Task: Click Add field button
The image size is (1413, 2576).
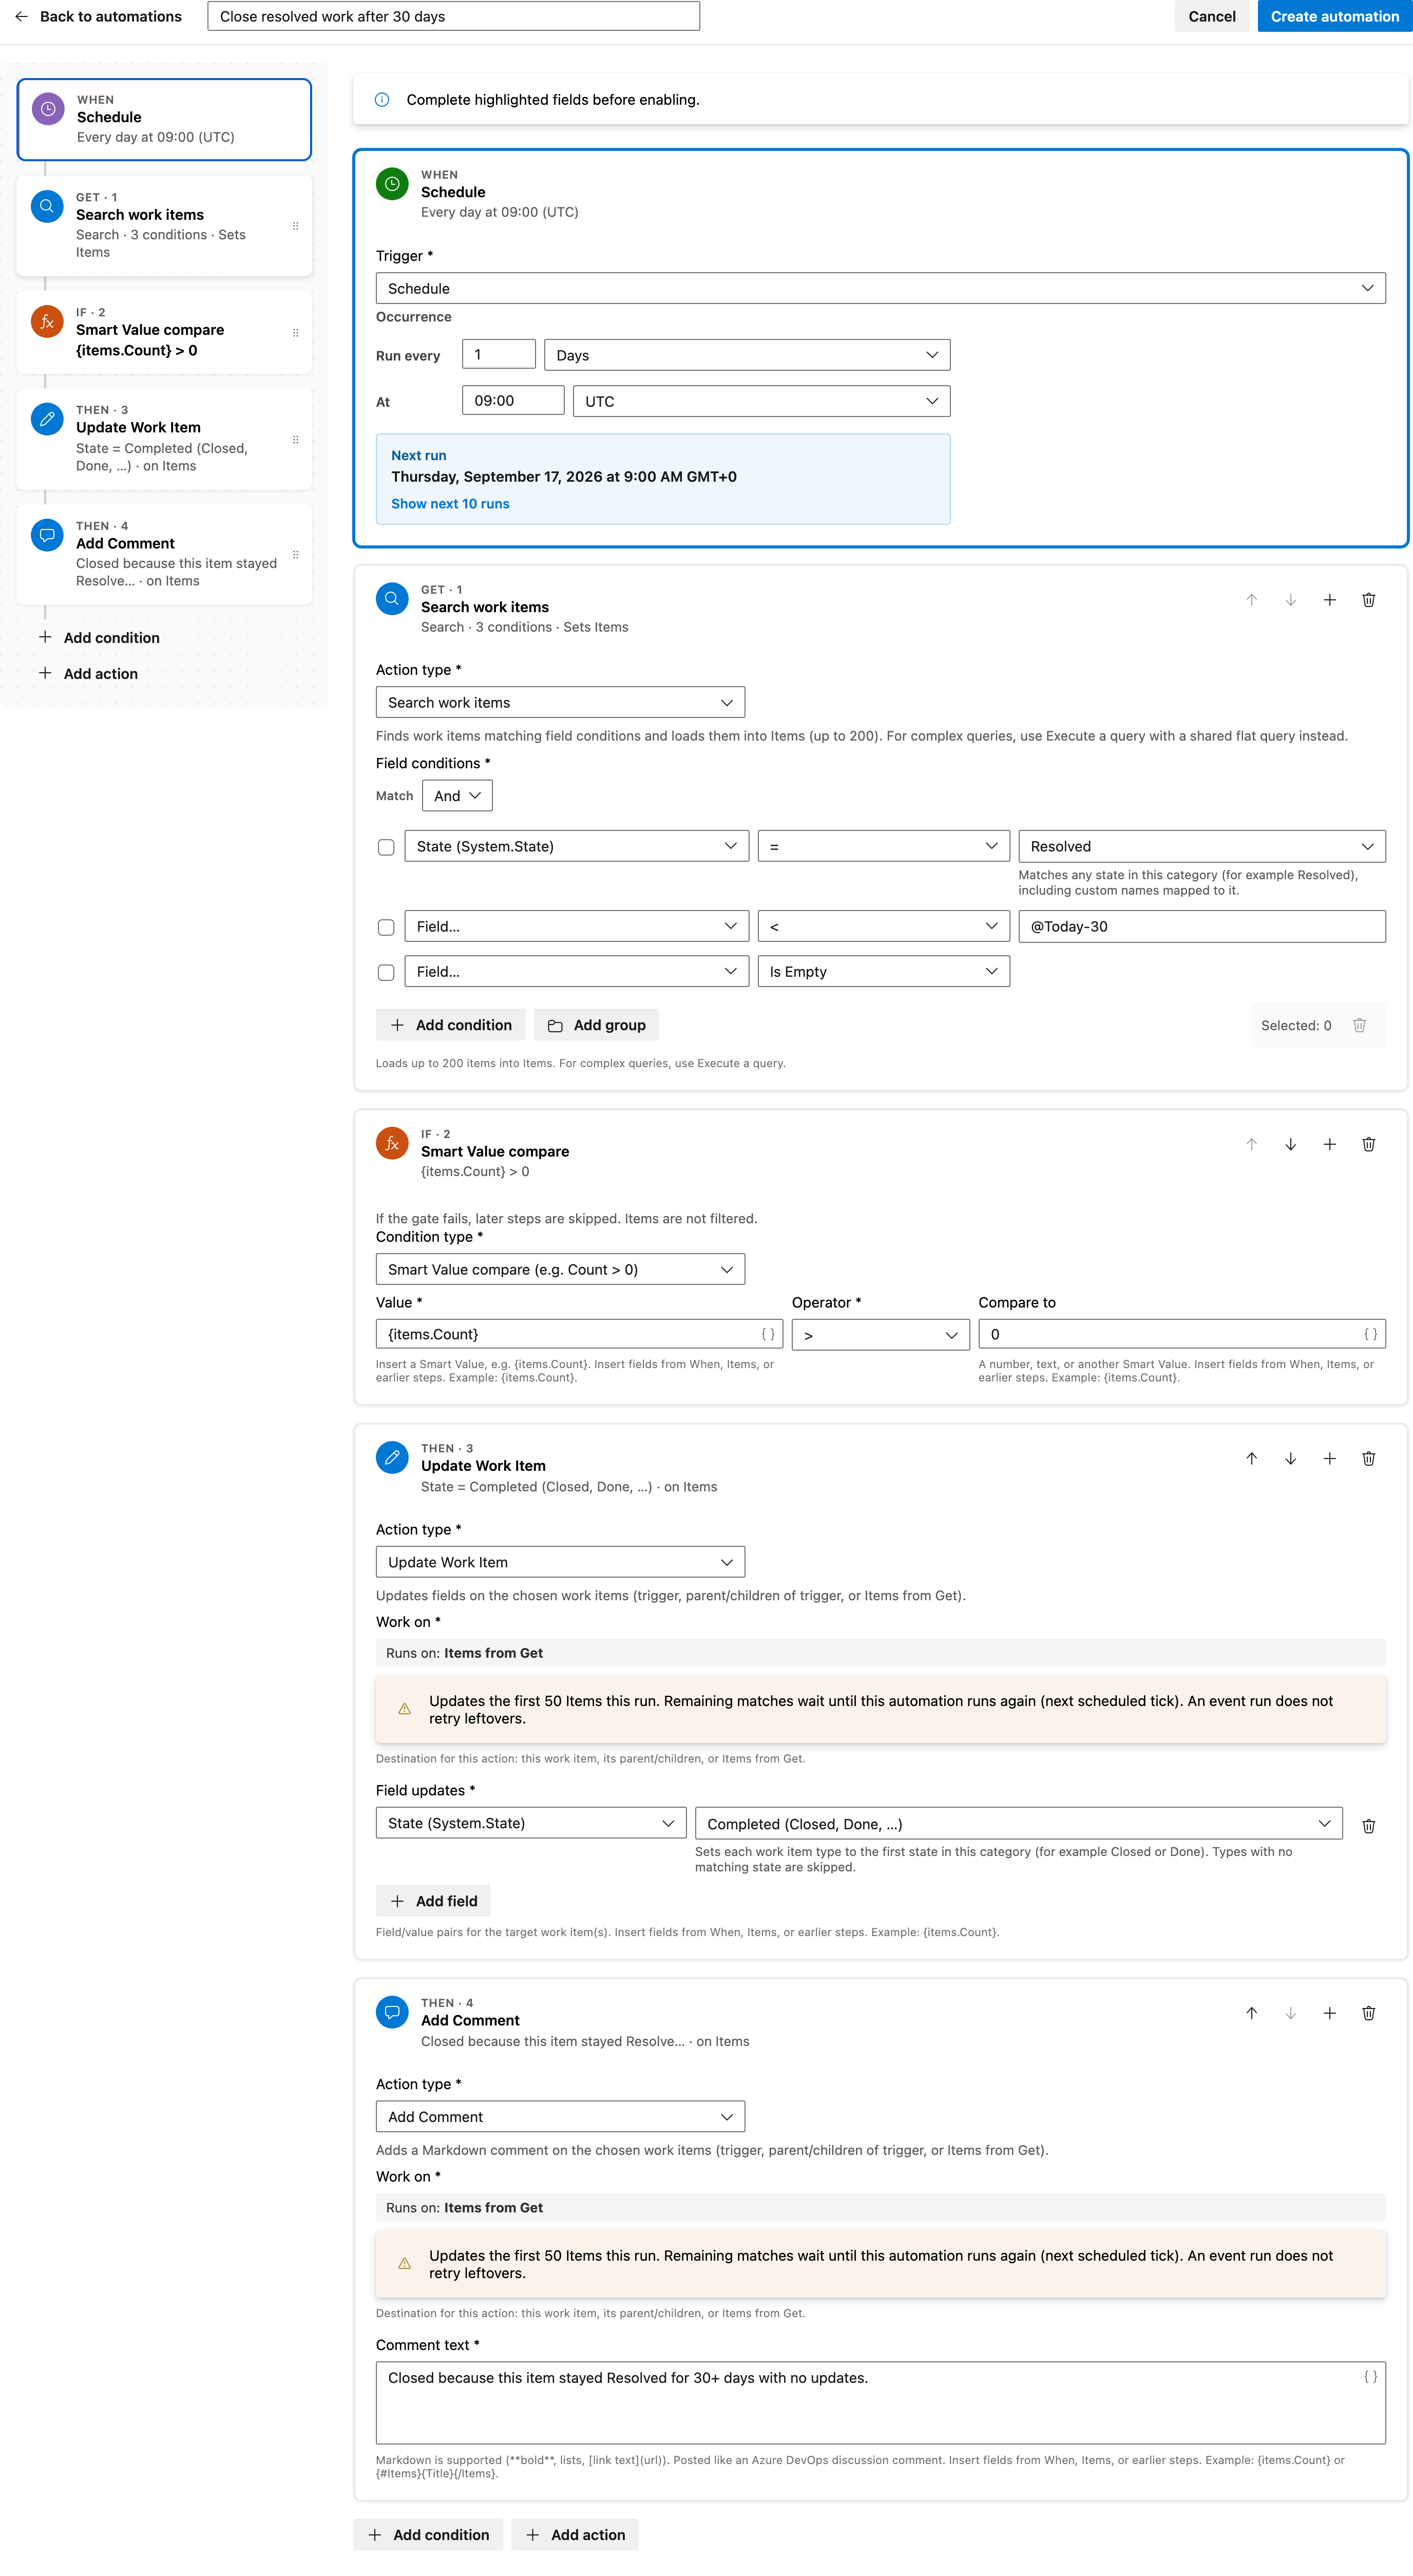Action: pos(433,1901)
